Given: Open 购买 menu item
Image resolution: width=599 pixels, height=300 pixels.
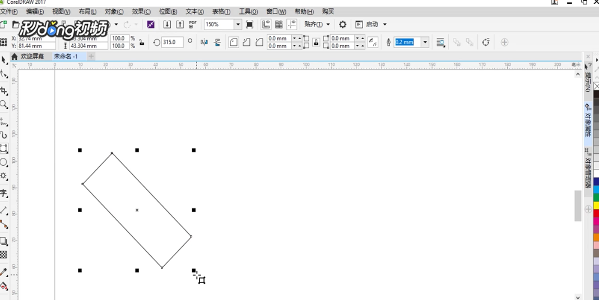Looking at the screenshot, I should [328, 11].
